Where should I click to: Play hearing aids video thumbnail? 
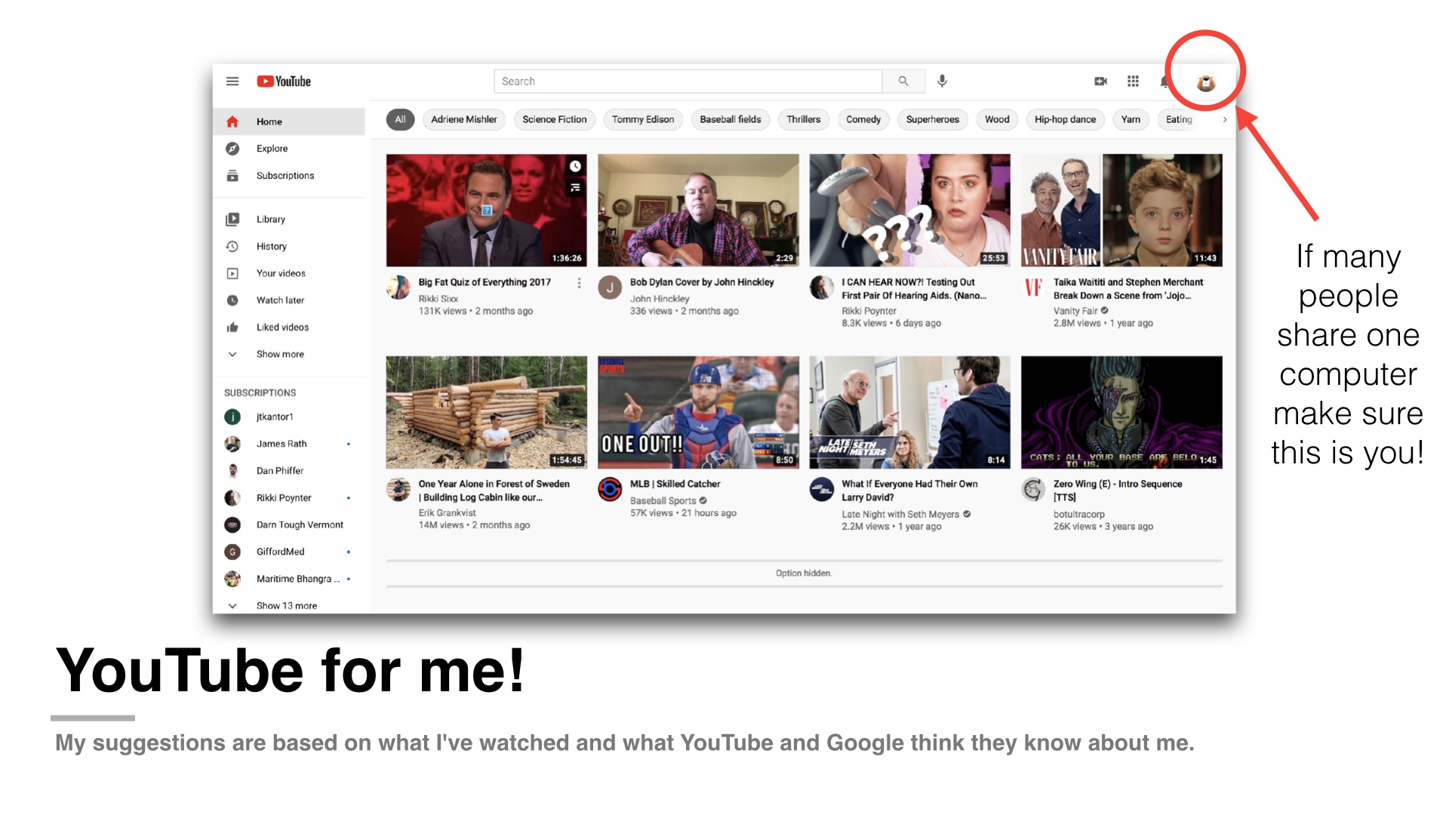tap(909, 211)
